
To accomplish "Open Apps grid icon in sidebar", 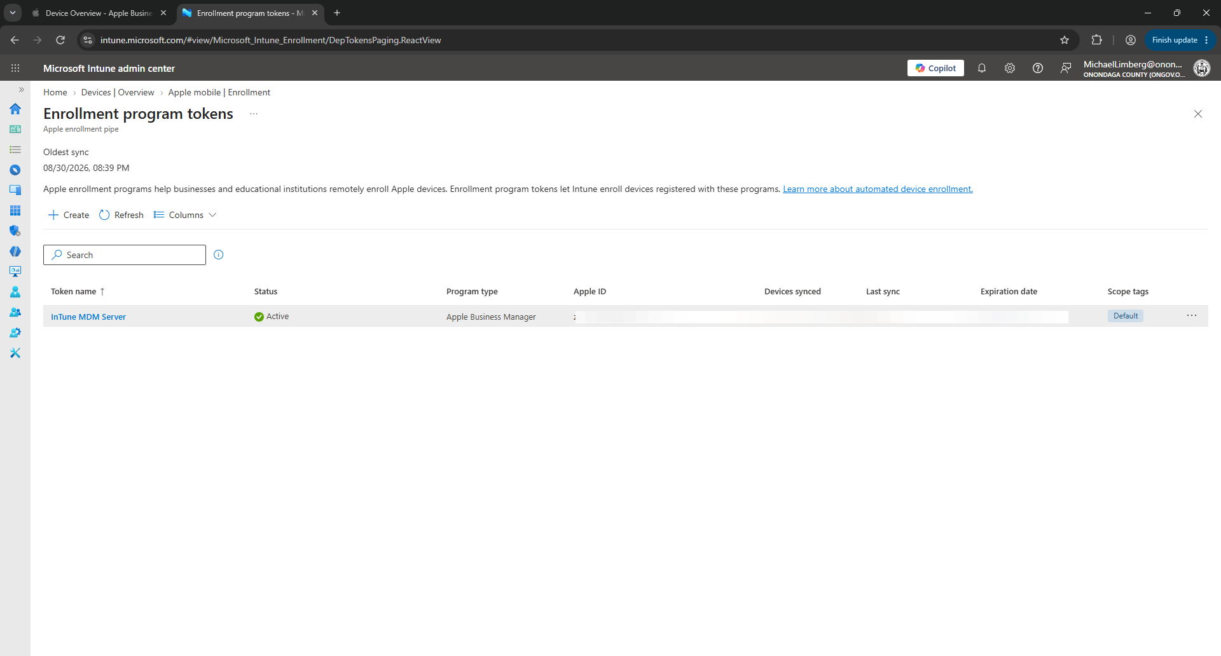I will pos(15,210).
